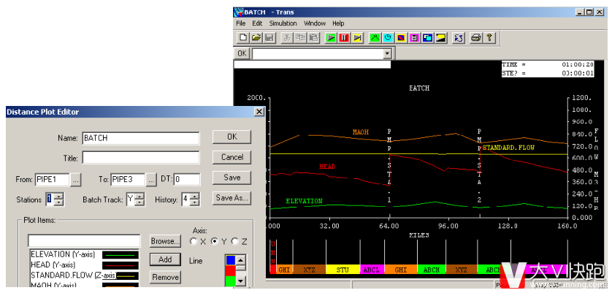Click the Add plot item button
The width and height of the screenshot is (612, 293).
[166, 259]
